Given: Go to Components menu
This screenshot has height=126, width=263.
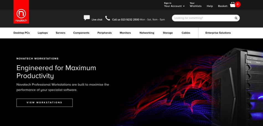Looking at the screenshot, I should [81, 33].
